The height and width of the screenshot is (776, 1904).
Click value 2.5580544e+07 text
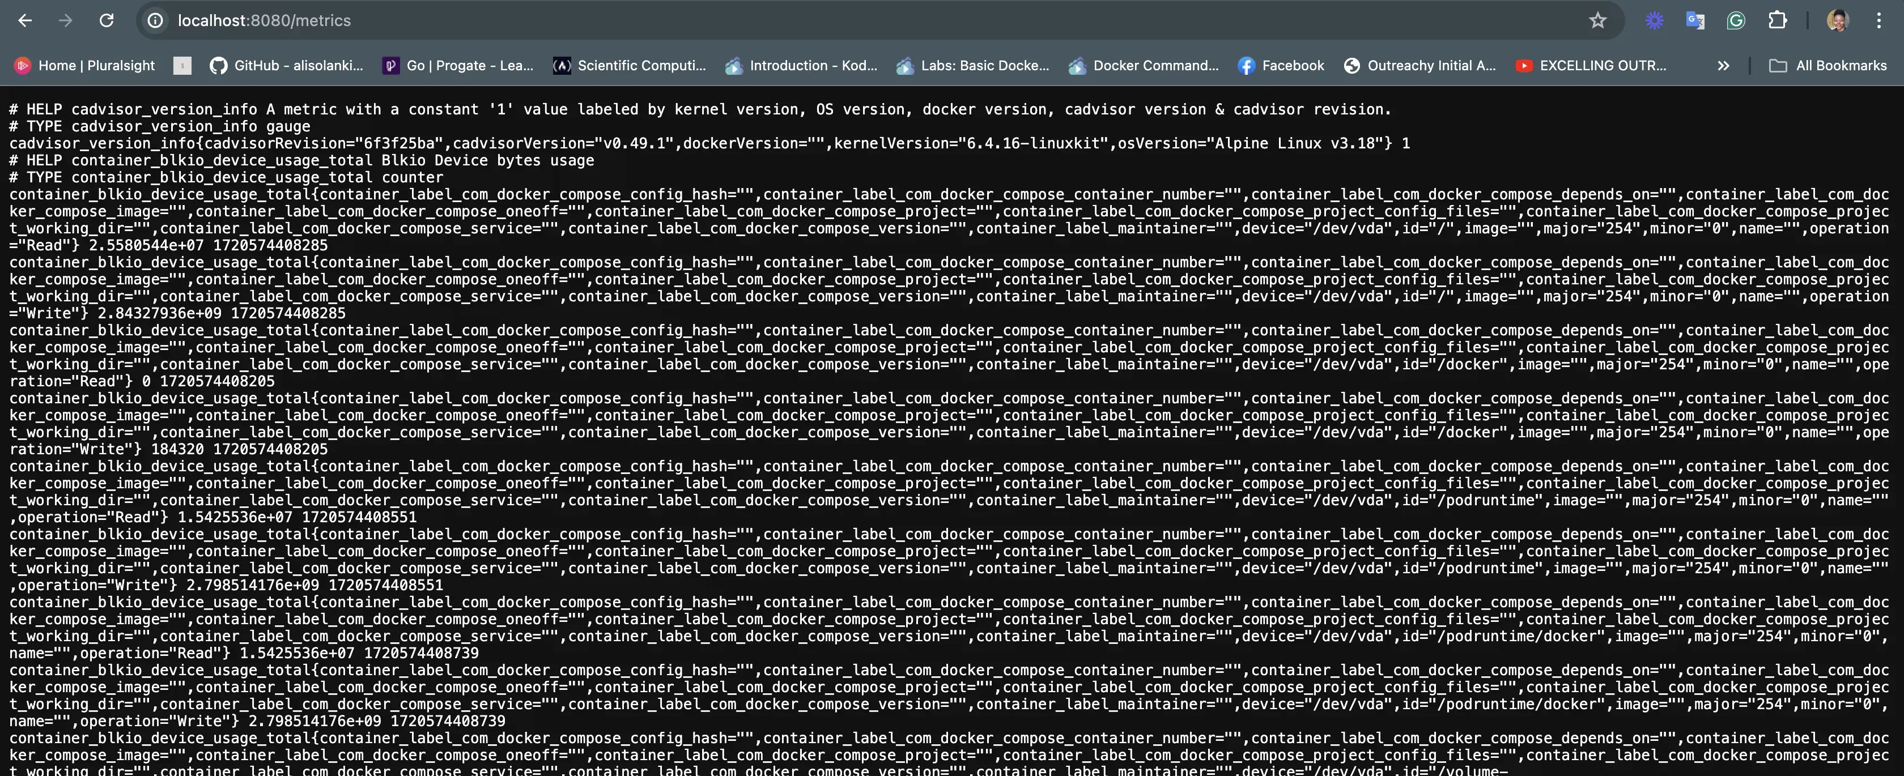pos(146,245)
